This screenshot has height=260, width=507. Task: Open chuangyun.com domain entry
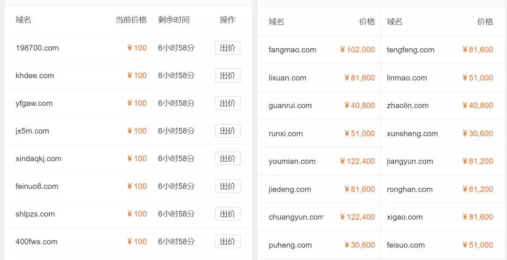(296, 217)
